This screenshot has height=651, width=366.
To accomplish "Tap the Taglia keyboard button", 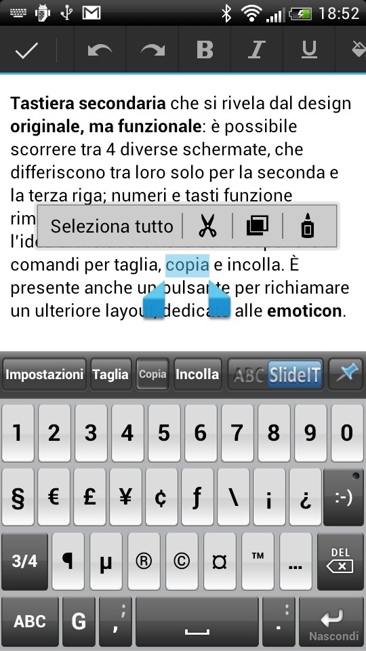I will pos(110,374).
